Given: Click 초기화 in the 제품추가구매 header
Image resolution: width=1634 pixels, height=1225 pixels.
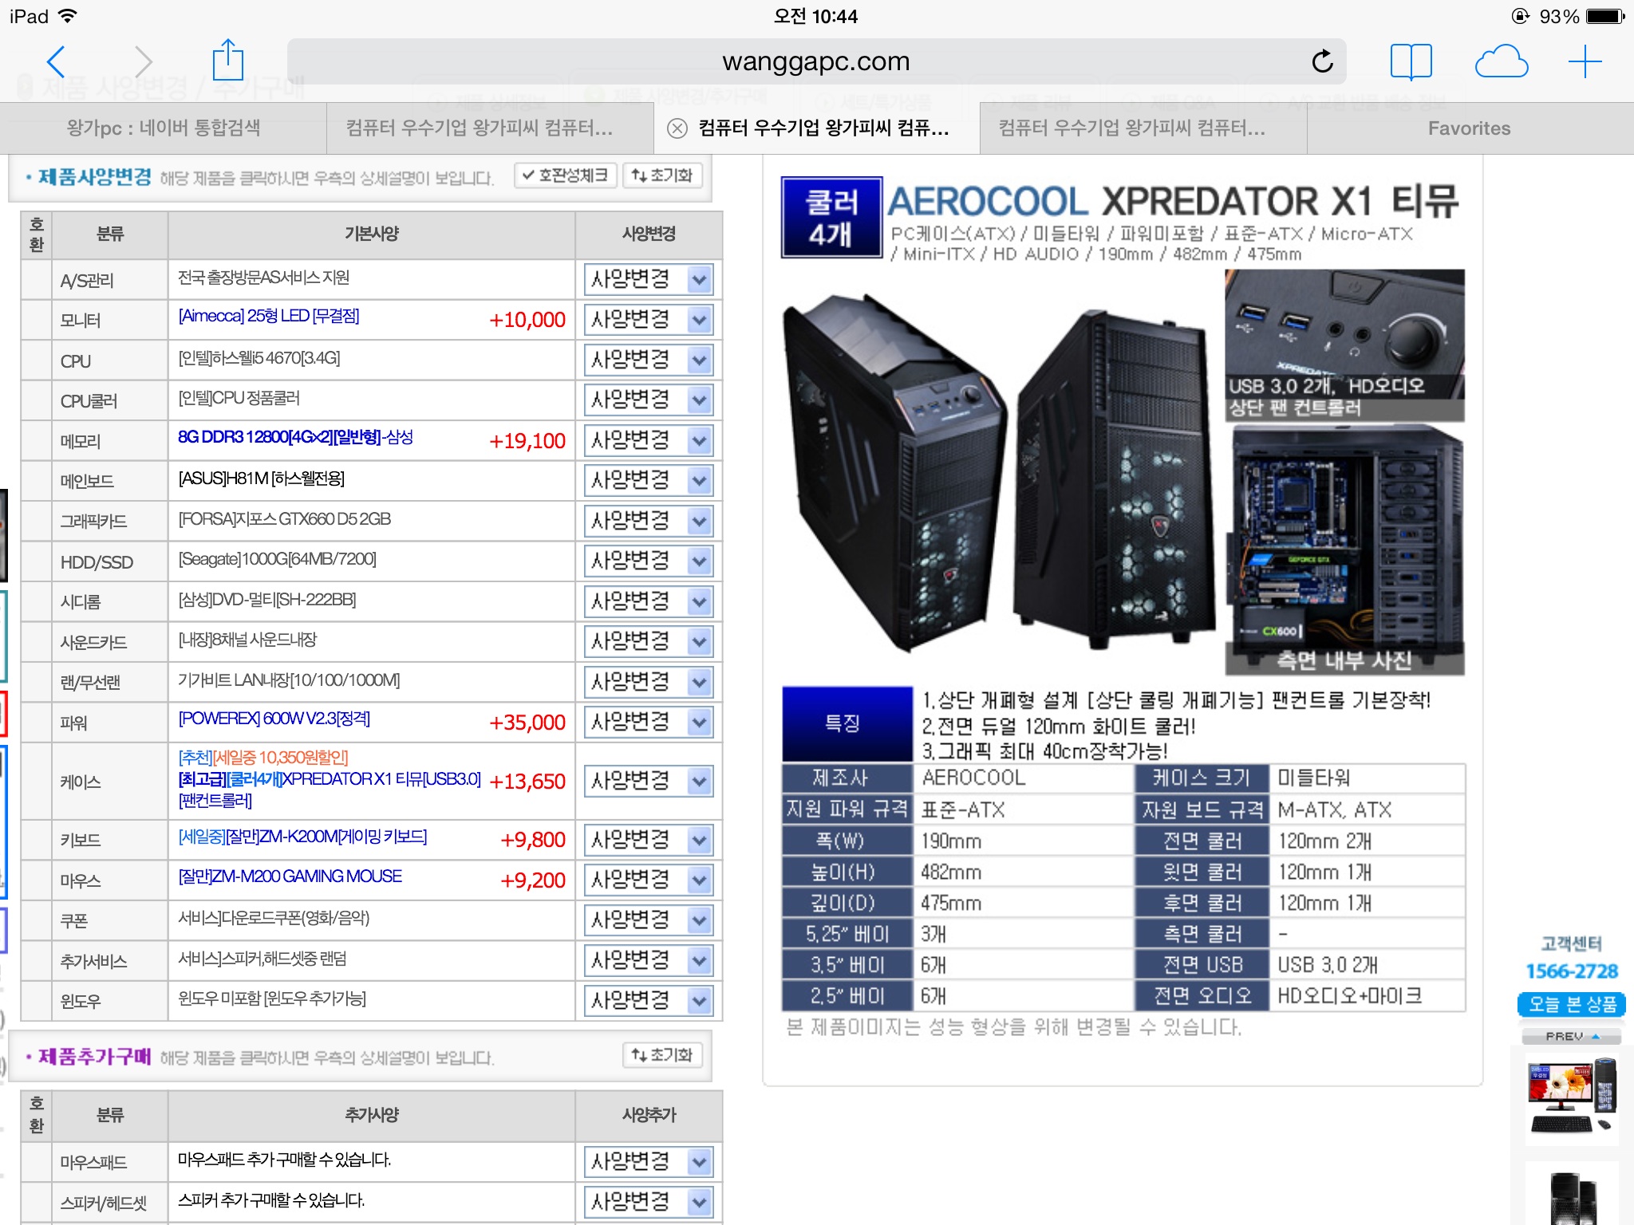Looking at the screenshot, I should click(x=662, y=1055).
